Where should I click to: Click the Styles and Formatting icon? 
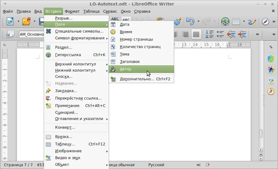pos(10,34)
